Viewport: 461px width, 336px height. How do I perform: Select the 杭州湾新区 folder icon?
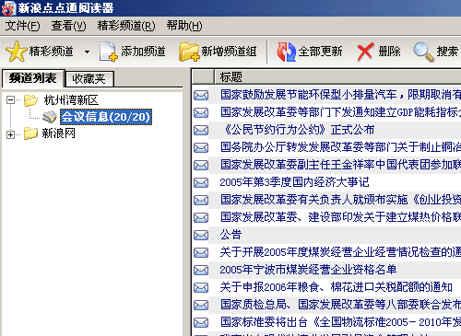coord(31,100)
